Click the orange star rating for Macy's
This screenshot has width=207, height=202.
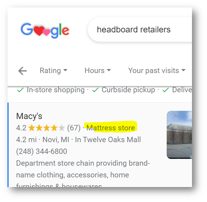(x=47, y=128)
